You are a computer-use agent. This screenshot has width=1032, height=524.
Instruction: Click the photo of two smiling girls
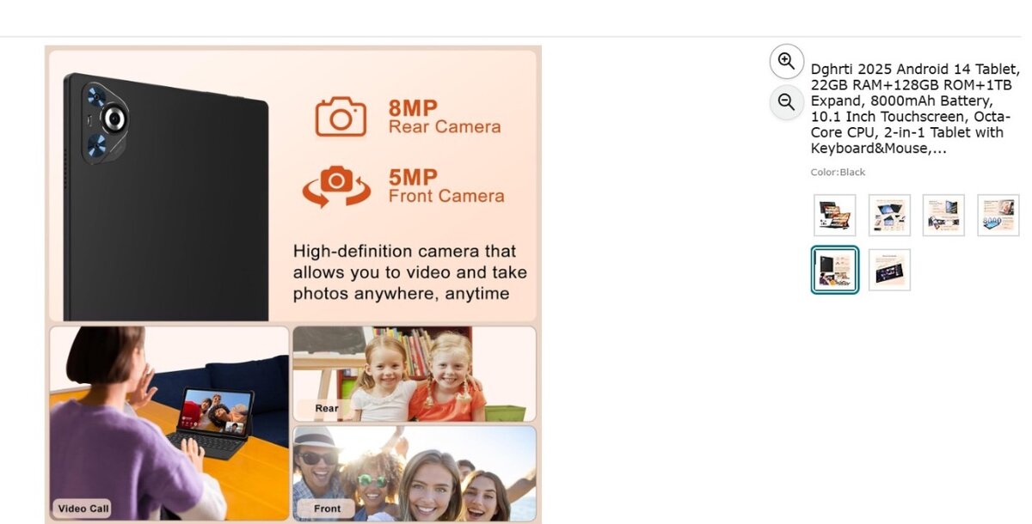tap(415, 374)
